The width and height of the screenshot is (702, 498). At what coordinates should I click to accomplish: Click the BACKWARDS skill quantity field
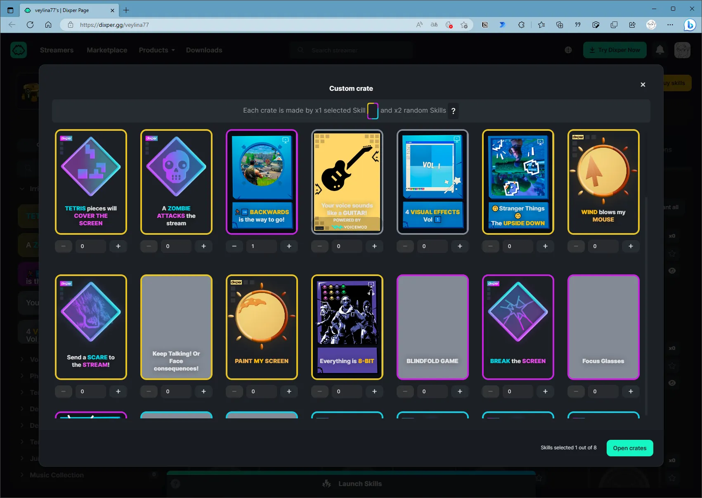262,246
